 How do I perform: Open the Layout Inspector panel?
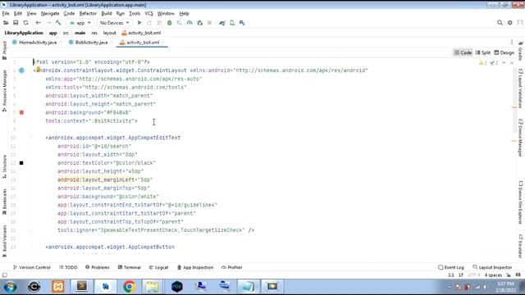[x=492, y=267]
